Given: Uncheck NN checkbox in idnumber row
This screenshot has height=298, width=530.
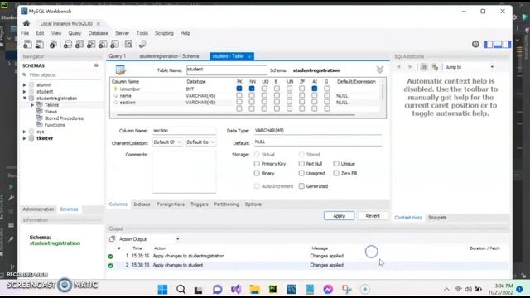Looking at the screenshot, I should (252, 89).
